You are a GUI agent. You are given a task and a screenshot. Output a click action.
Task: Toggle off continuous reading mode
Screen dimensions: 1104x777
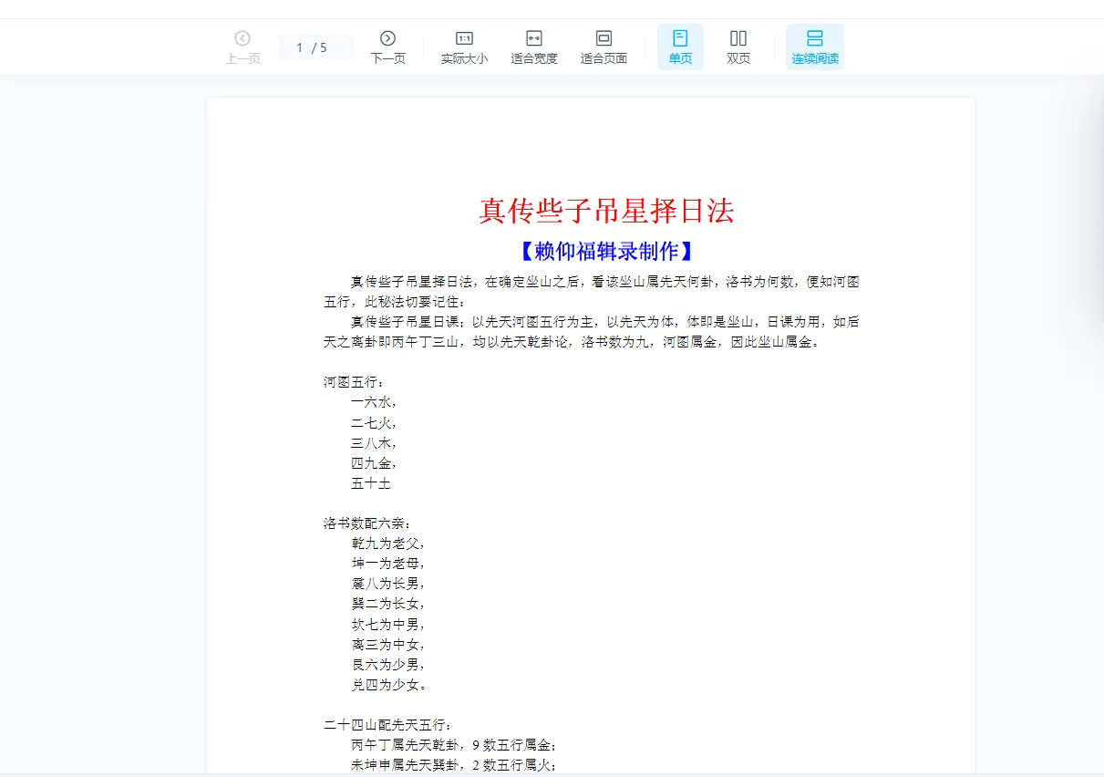pos(814,47)
